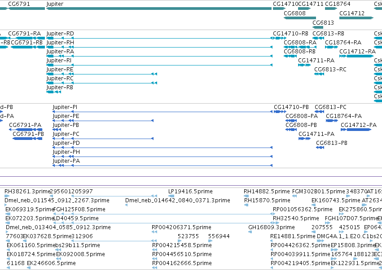The width and height of the screenshot is (382, 270).
Task: Select EST RP004206371.5prime
Action: (x=181, y=227)
